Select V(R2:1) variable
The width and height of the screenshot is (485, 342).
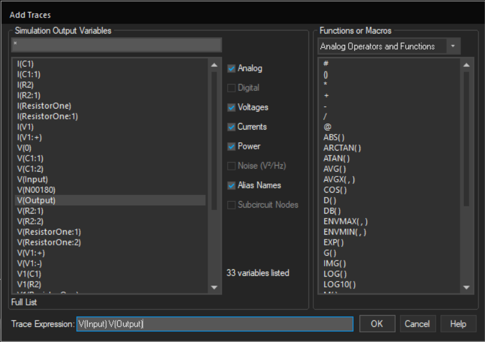(30, 211)
